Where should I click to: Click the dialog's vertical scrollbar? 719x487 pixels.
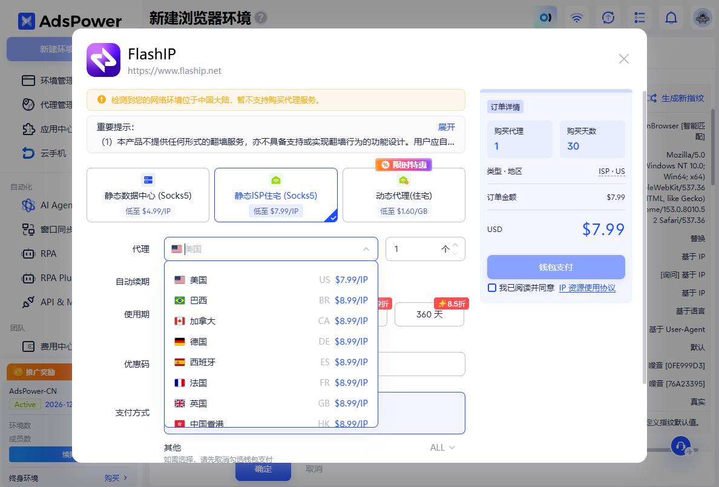tap(645, 239)
